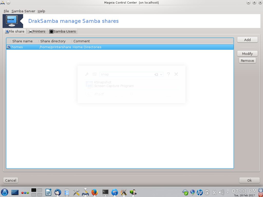Click the blue swirl browser taskbar icon
The image size is (263, 197).
pyautogui.click(x=115, y=192)
